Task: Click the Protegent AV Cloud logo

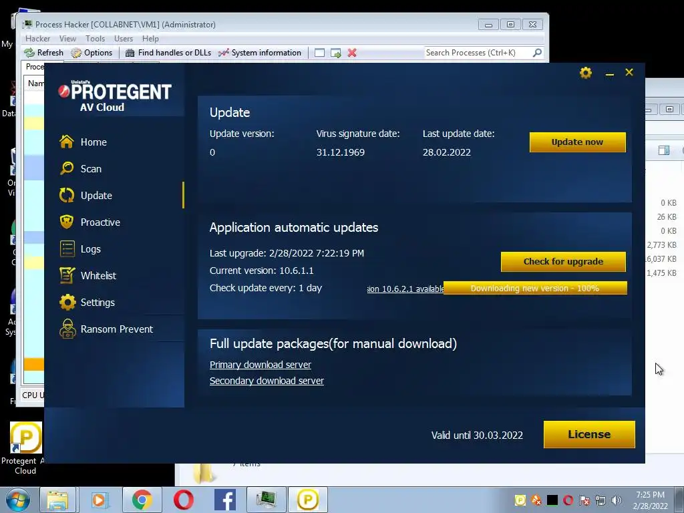Action: 115,96
